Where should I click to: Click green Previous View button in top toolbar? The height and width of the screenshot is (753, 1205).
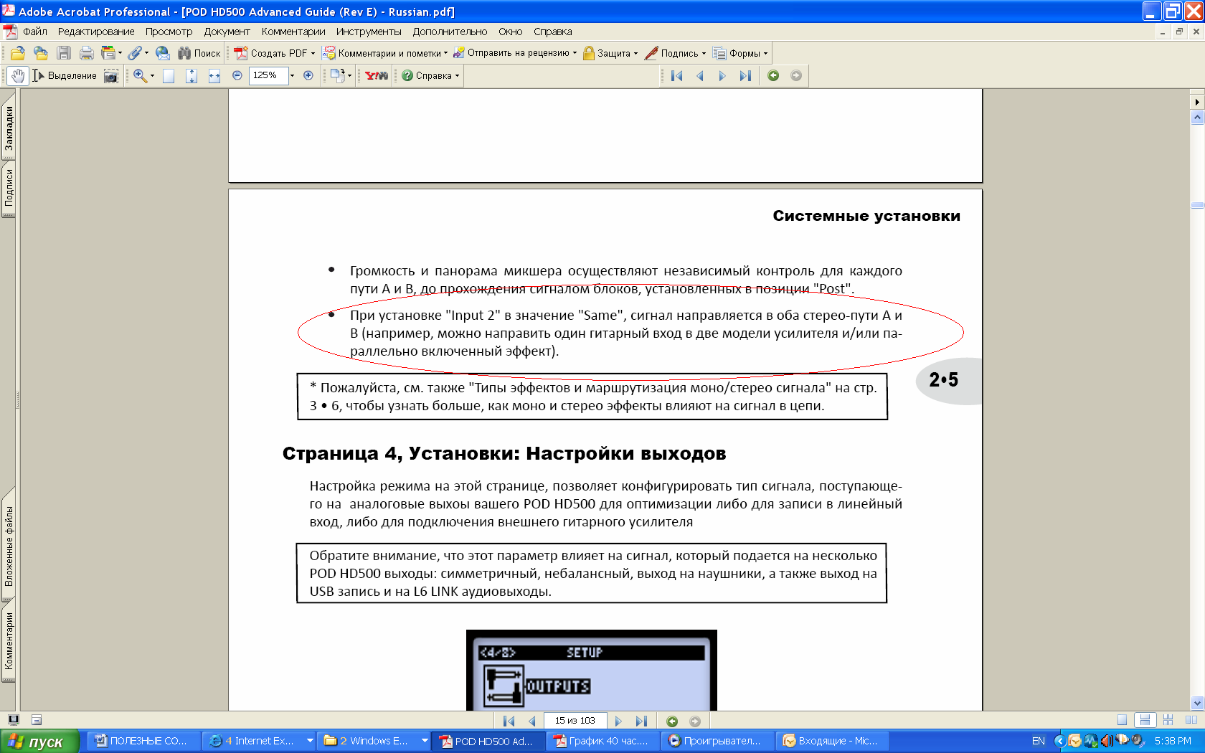(773, 75)
